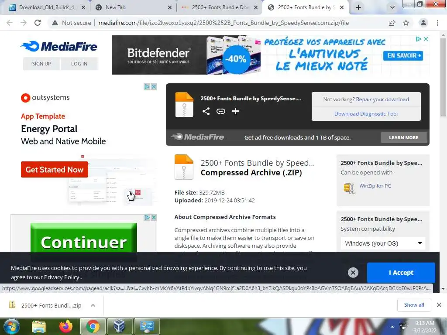The width and height of the screenshot is (447, 335).
Task: Click Show all downloads button
Action: pyautogui.click(x=414, y=305)
